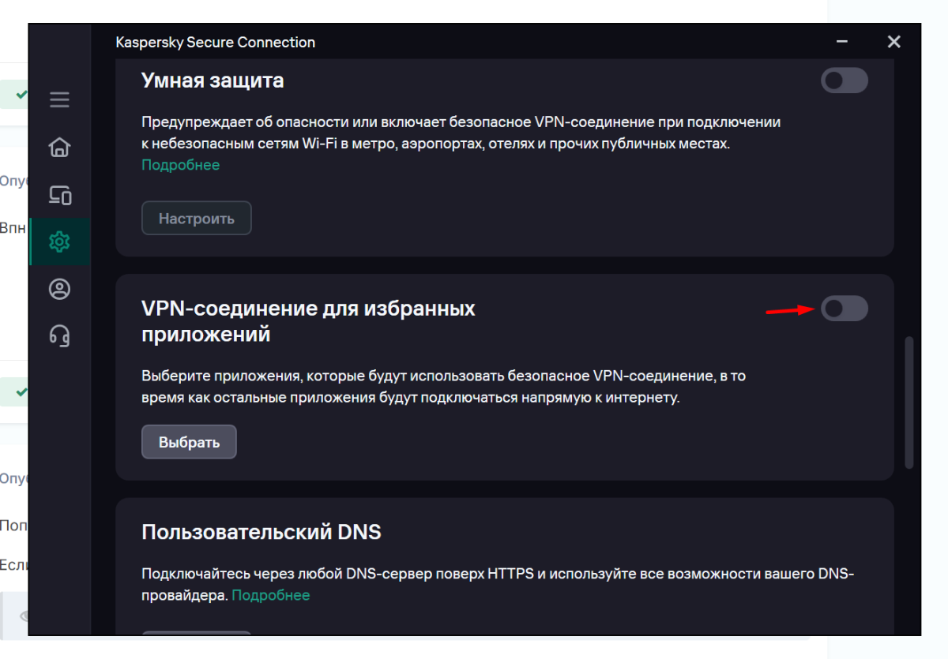This screenshot has height=659, width=948.
Task: Go to the Home icon in sidebar
Action: coord(59,148)
